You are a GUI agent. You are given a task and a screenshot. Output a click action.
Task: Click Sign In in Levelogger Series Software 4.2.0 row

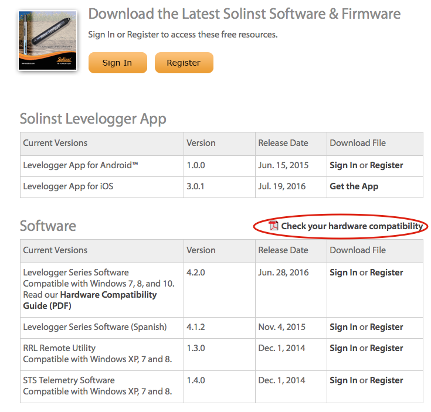[343, 272]
